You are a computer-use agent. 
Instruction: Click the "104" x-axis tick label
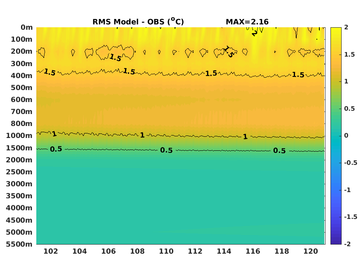[80, 251]
